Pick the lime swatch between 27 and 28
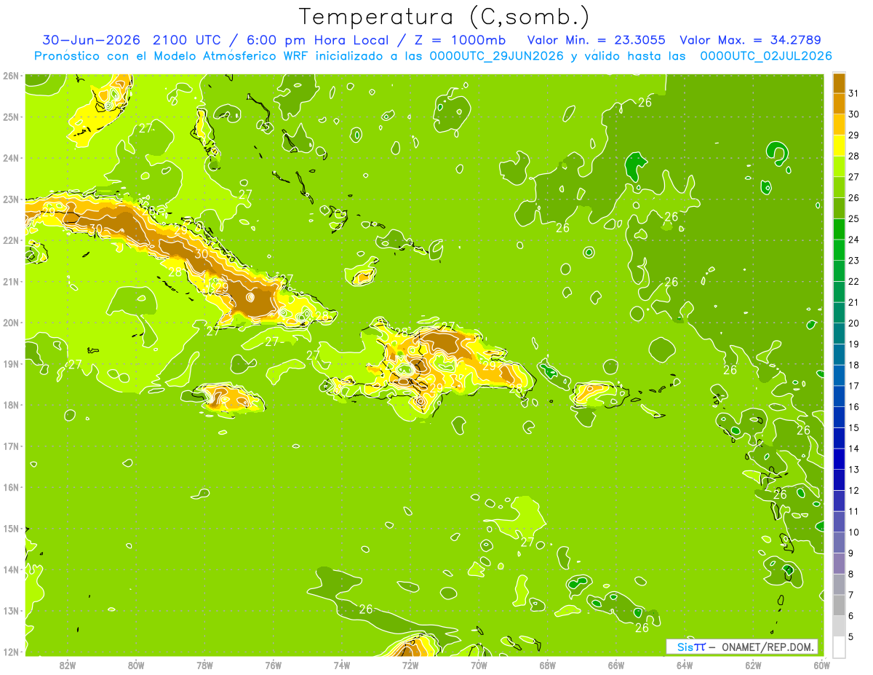Viewport: 873px width, 675px height. (x=839, y=166)
